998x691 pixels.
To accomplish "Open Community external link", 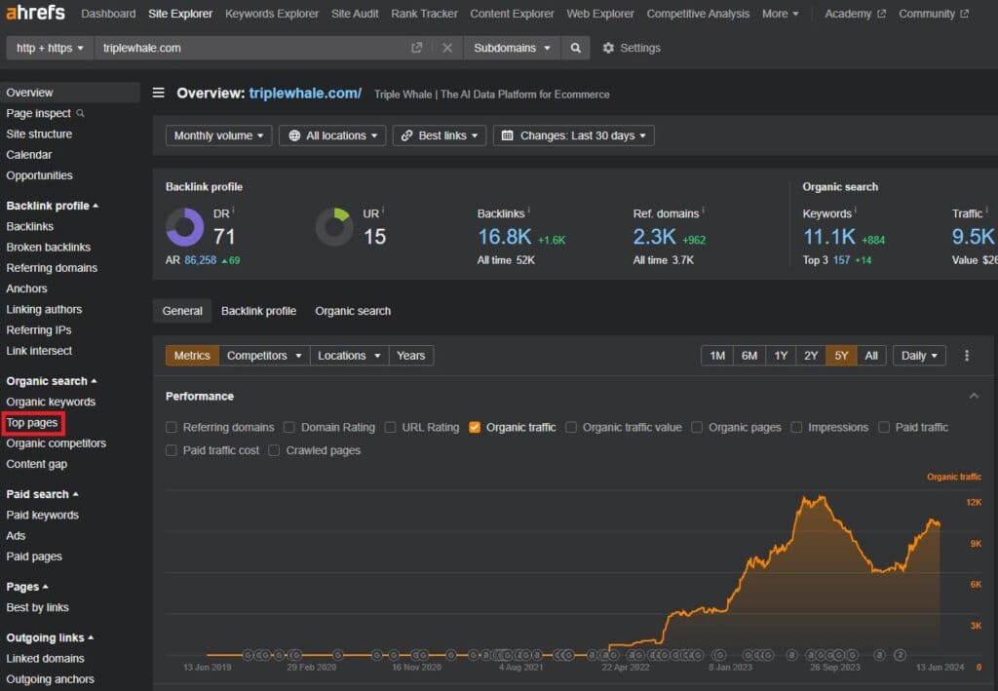I will click(x=933, y=14).
